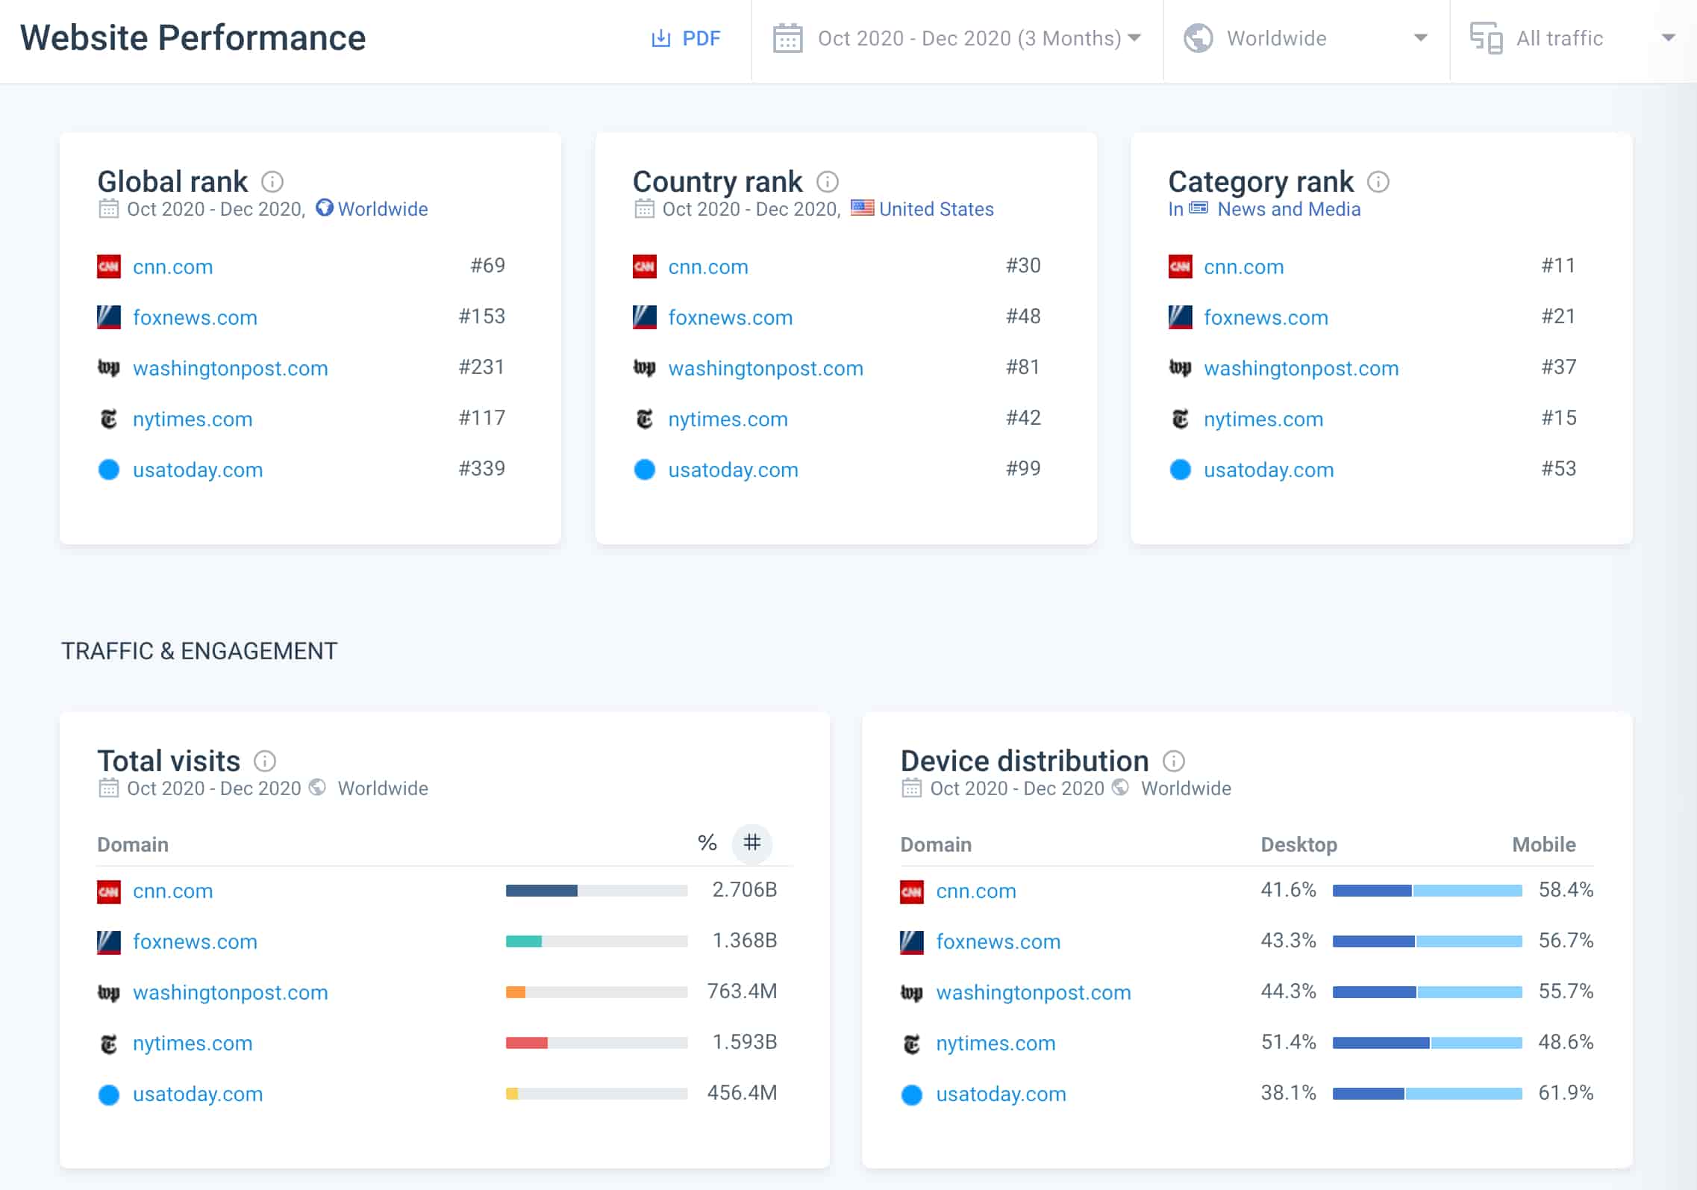Screen dimensions: 1697x1190
Task: Open cnn.com in Global rank card
Action: pos(173,267)
